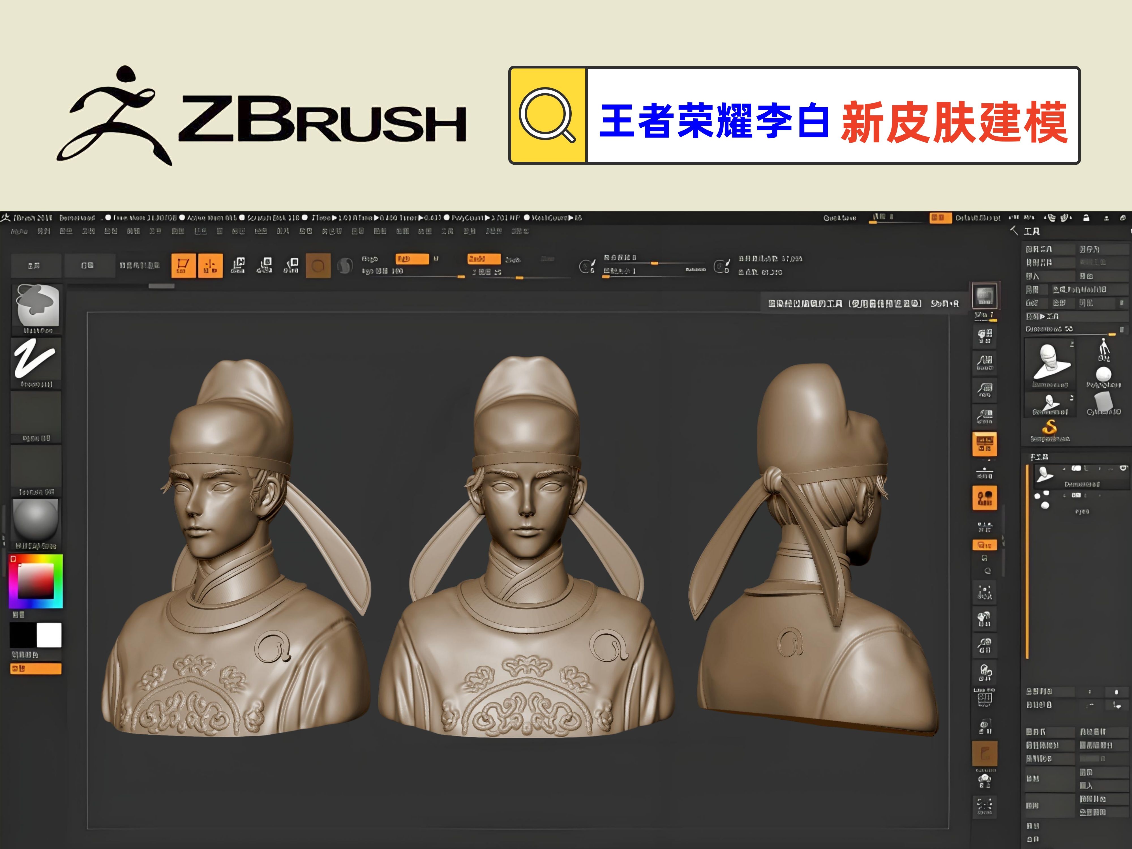
Task: Open the gray material sphere picker
Action: (x=36, y=524)
